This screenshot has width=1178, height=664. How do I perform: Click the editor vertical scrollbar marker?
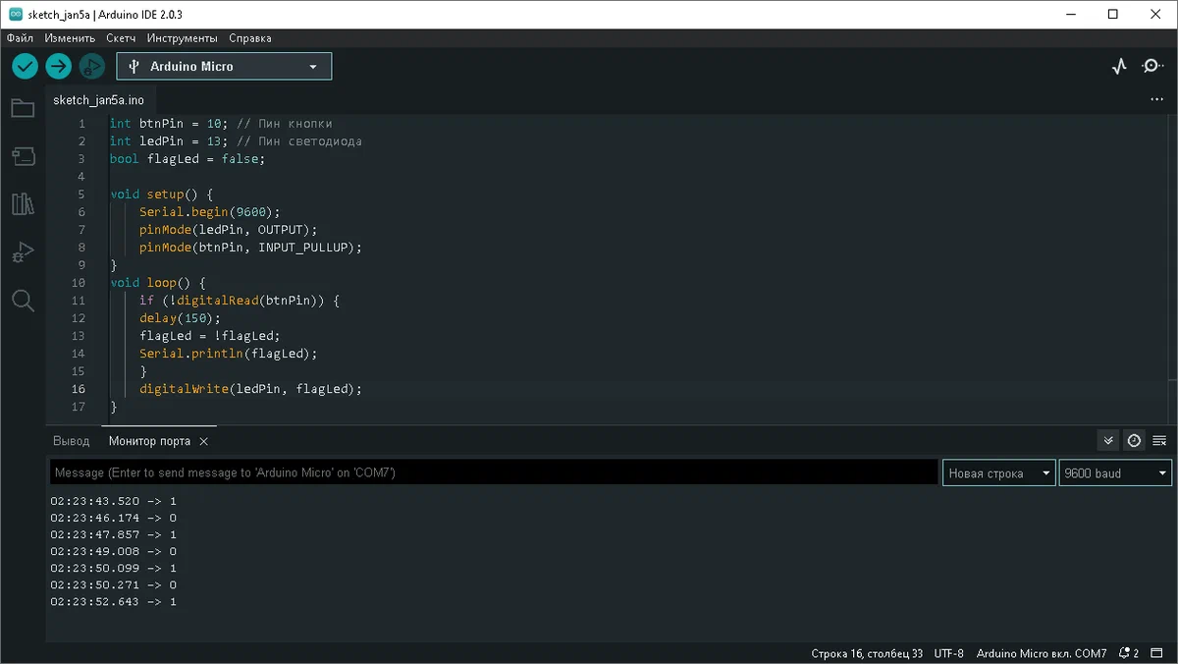[x=1170, y=382]
